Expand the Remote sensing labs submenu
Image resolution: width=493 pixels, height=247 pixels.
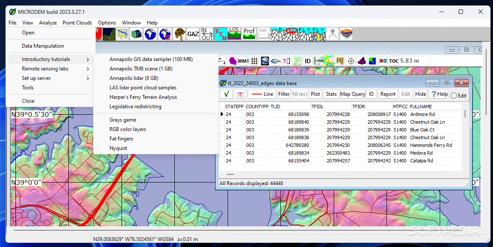tap(50, 69)
